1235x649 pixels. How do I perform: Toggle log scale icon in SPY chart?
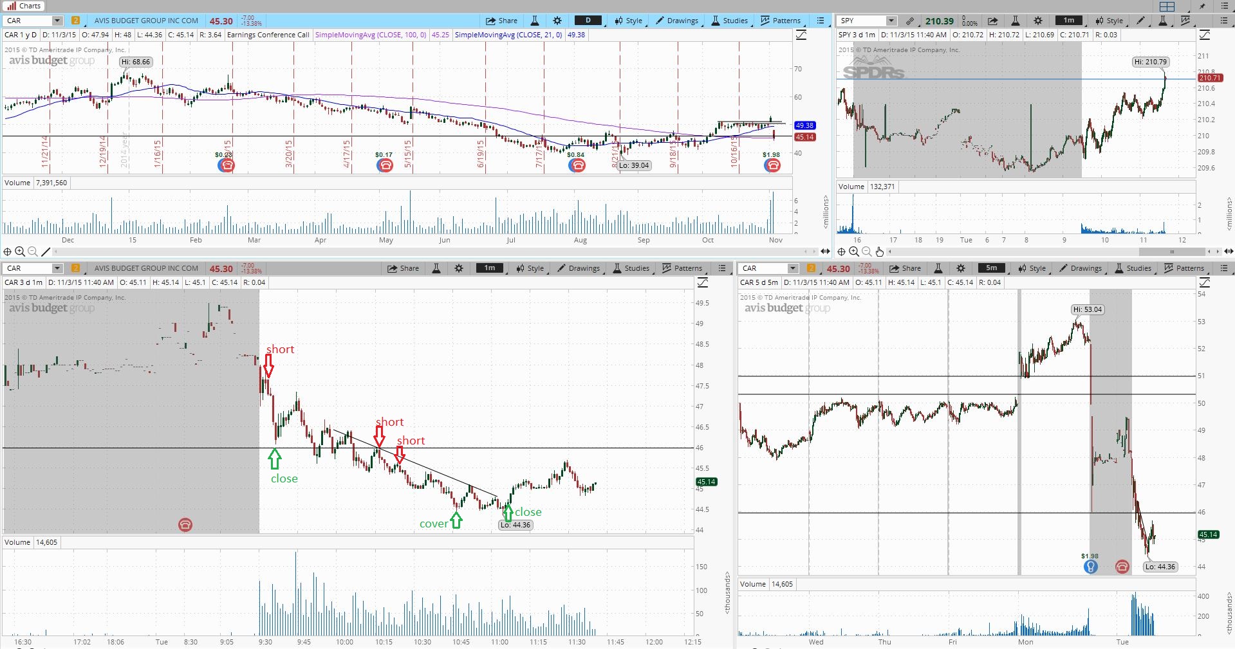tap(1205, 35)
